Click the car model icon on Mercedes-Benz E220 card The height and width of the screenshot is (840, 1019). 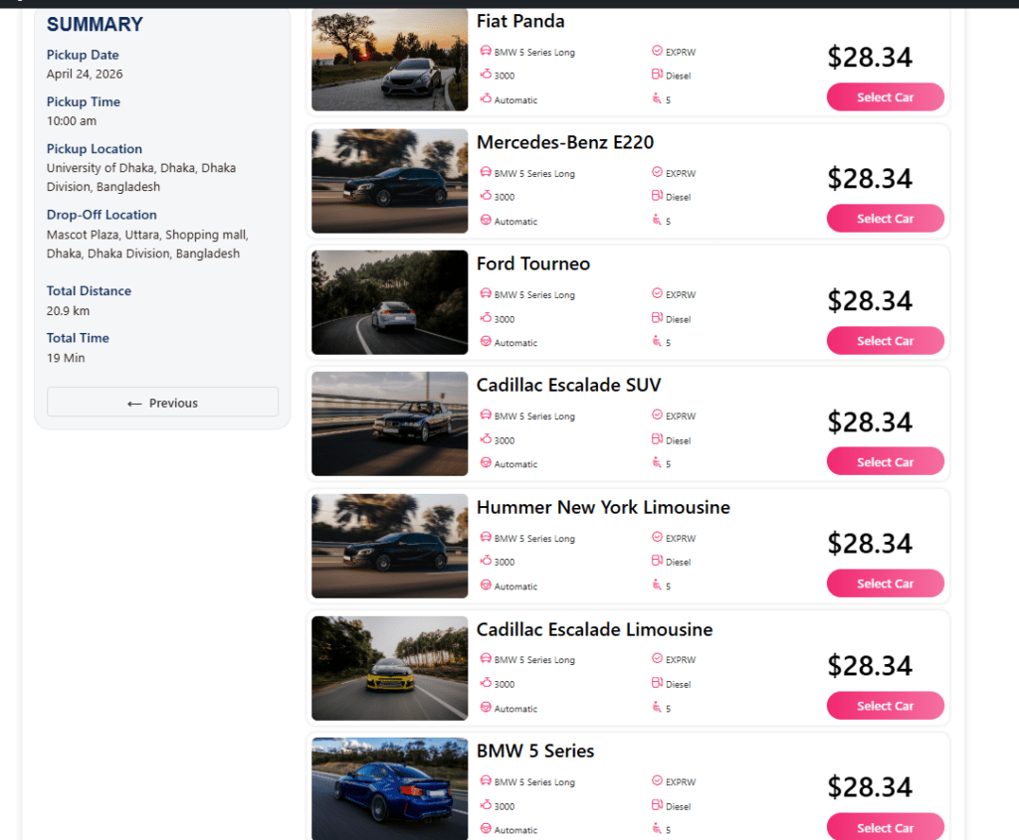pyautogui.click(x=486, y=172)
